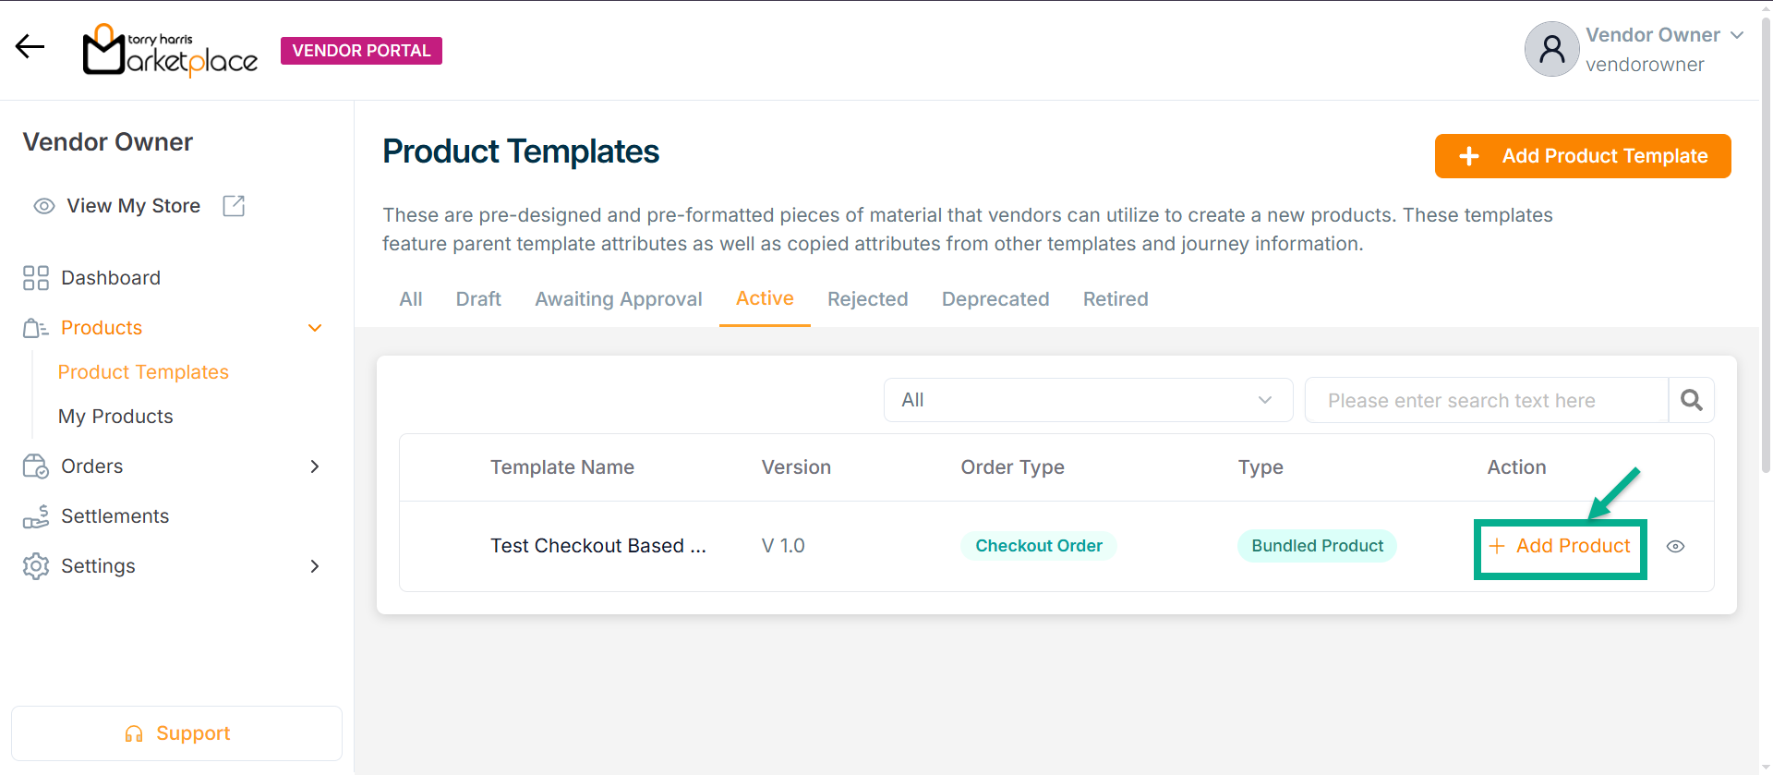
Task: Click the Dashboard grid icon
Action: click(x=36, y=278)
